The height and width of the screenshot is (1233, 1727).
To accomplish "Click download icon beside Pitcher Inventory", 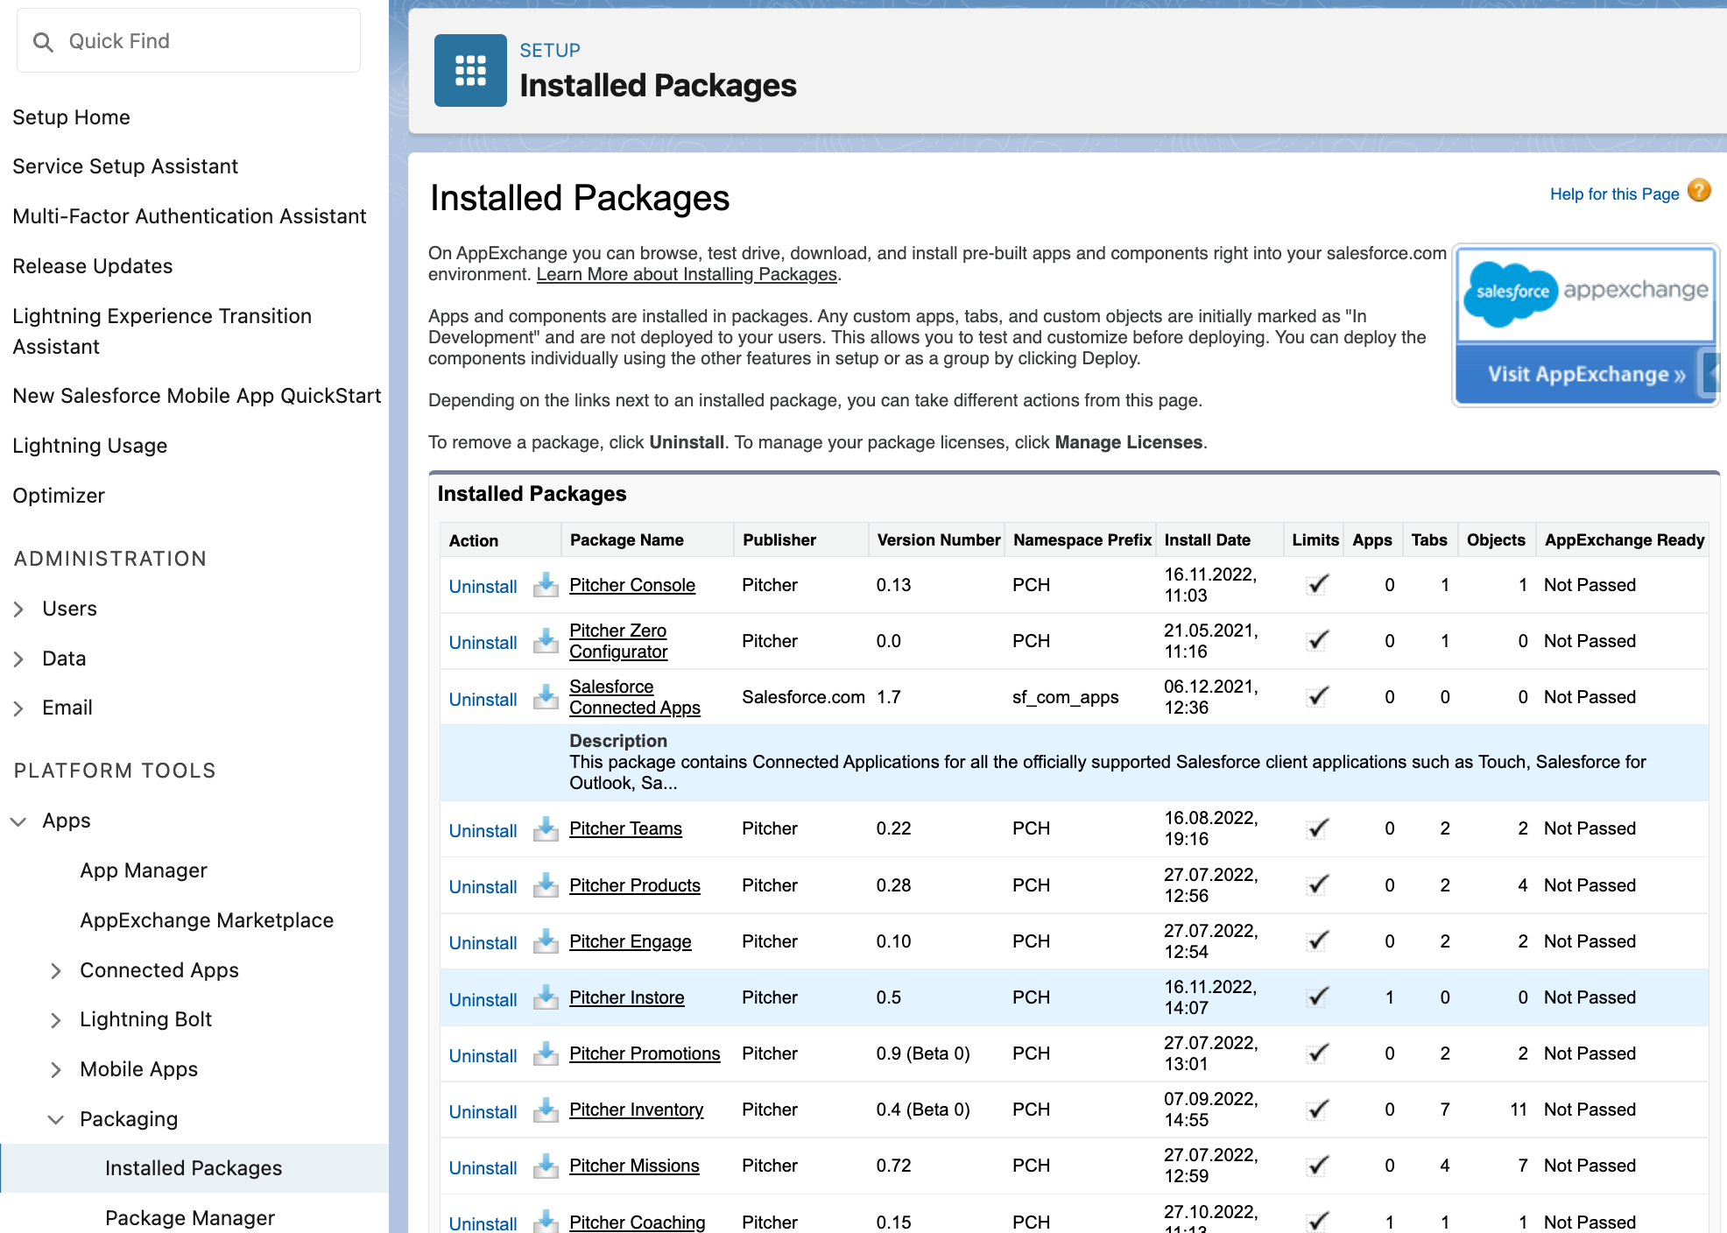I will pyautogui.click(x=546, y=1110).
